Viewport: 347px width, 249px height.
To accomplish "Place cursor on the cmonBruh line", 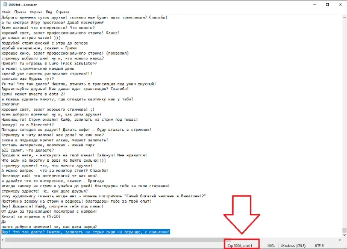I will (10, 104).
